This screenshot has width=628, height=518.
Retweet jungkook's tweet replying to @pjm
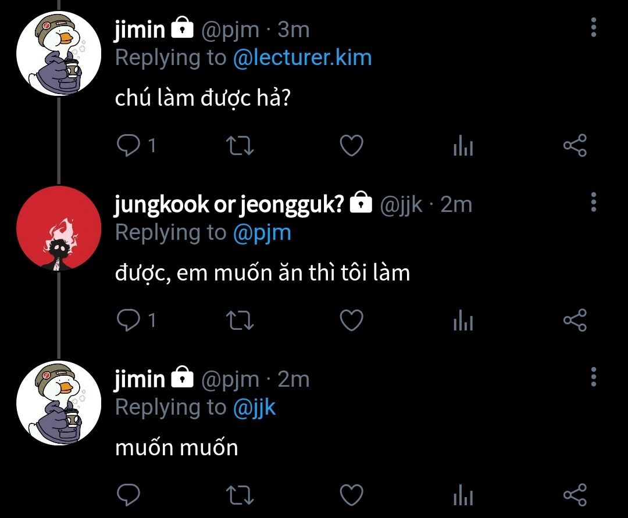pyautogui.click(x=239, y=320)
